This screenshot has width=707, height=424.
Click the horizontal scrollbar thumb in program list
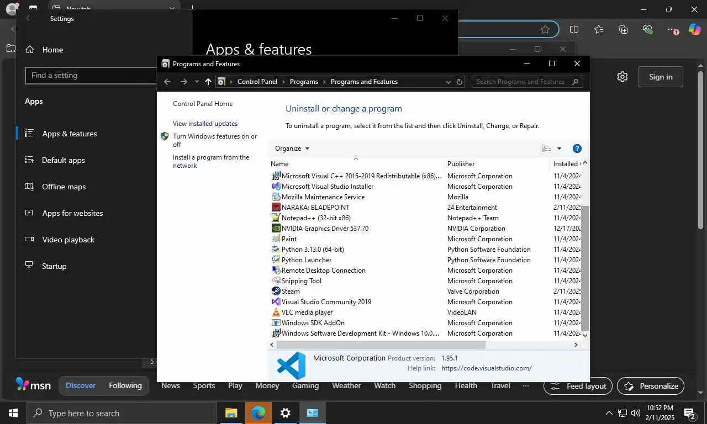coord(381,345)
